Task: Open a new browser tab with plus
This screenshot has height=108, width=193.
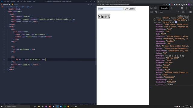Action: [135, 2]
